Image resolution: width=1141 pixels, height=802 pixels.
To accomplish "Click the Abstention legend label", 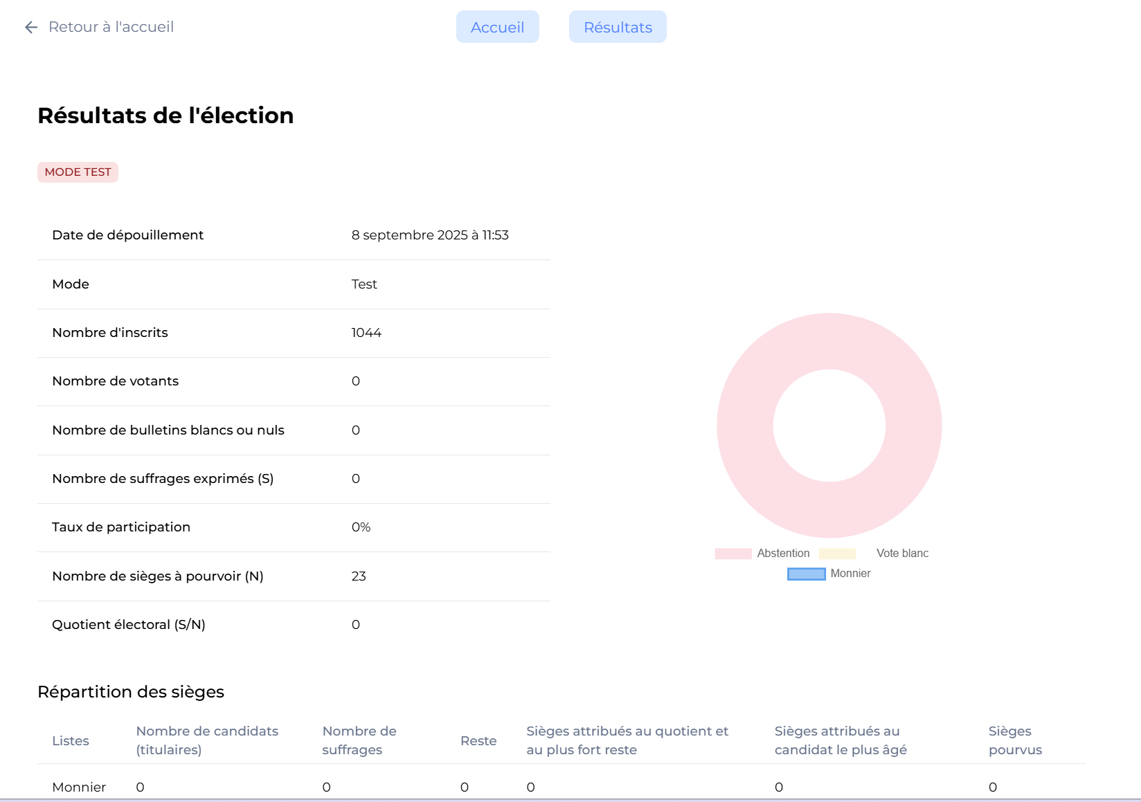I will [x=783, y=554].
